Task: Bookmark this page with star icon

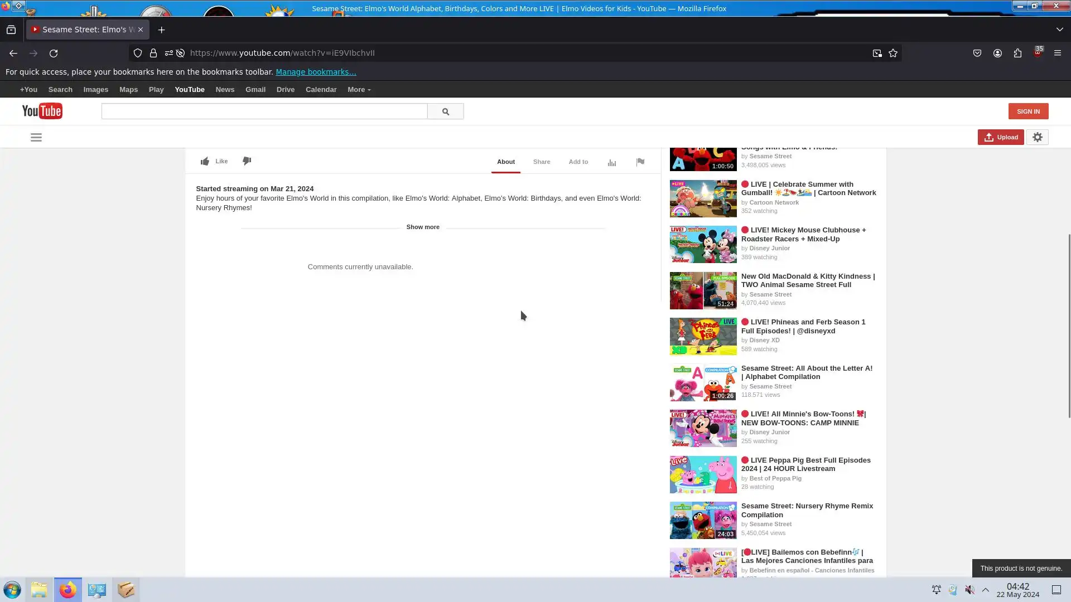Action: click(893, 53)
